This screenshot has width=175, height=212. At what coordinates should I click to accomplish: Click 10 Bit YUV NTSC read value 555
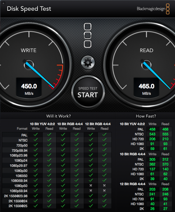[x=165, y=134]
